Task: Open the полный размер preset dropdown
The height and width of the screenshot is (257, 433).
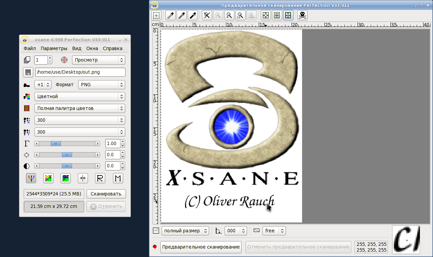Action: 185,231
